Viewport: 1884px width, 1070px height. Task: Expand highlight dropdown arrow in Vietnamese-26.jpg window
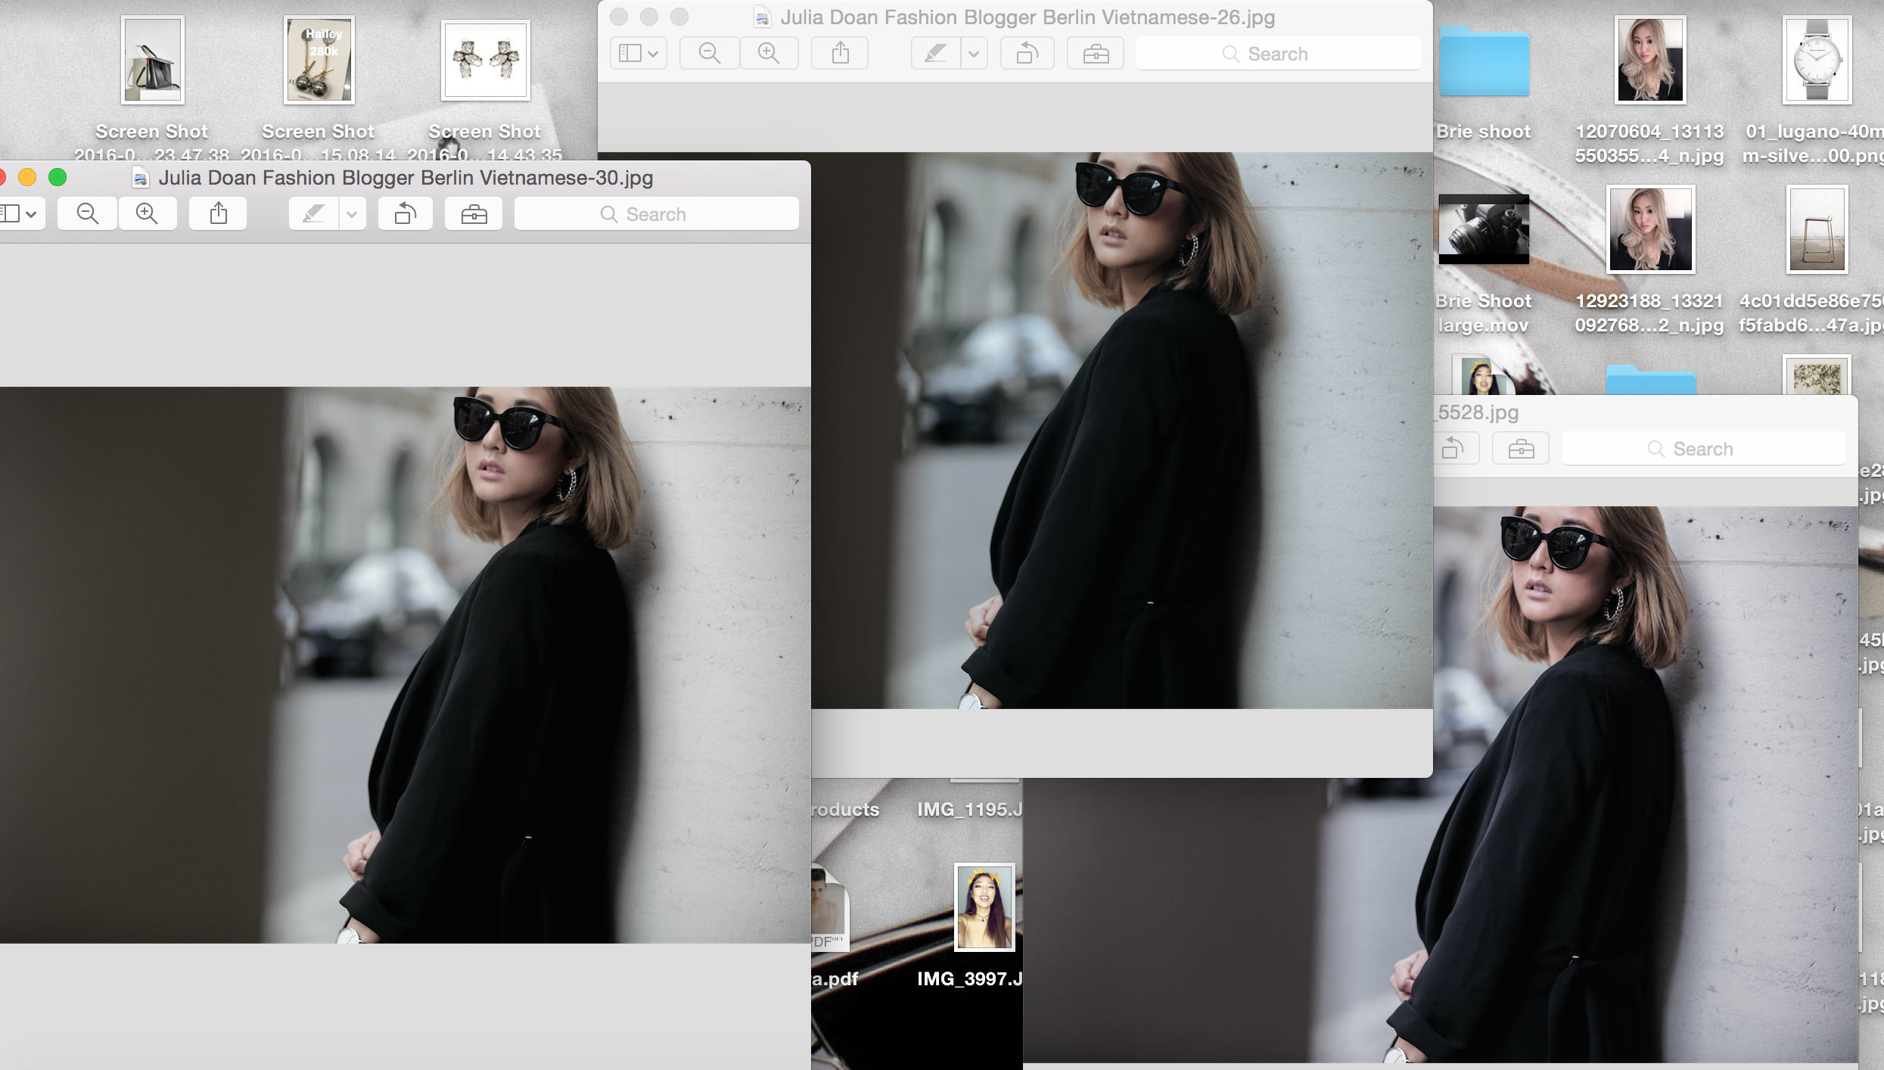tap(974, 54)
